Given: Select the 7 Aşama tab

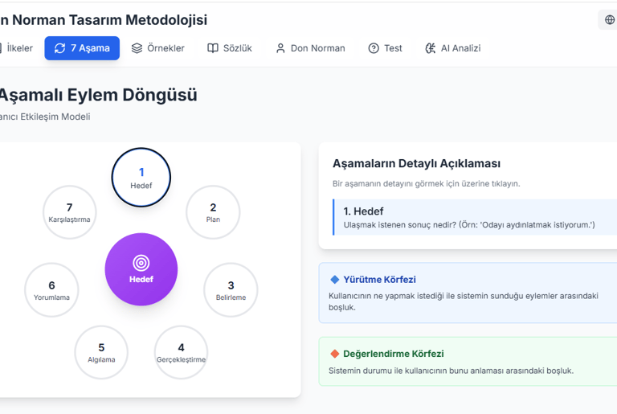Looking at the screenshot, I should click(82, 48).
